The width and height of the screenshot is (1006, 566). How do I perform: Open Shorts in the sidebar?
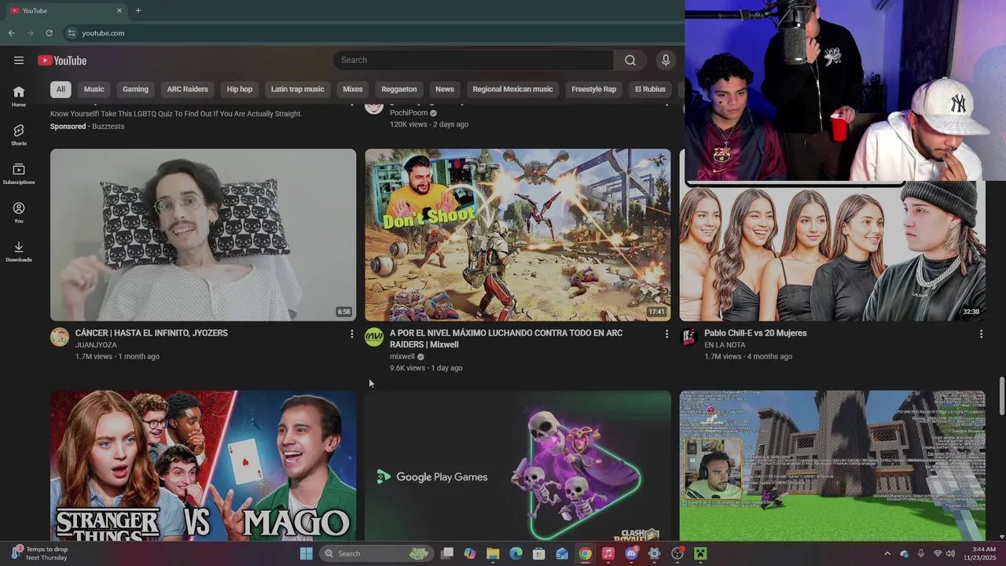(x=19, y=134)
